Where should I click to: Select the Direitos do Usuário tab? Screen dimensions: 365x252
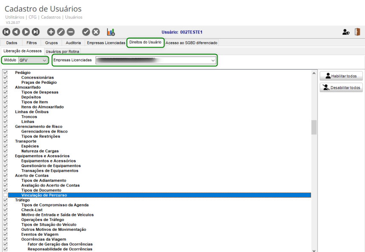pos(145,42)
